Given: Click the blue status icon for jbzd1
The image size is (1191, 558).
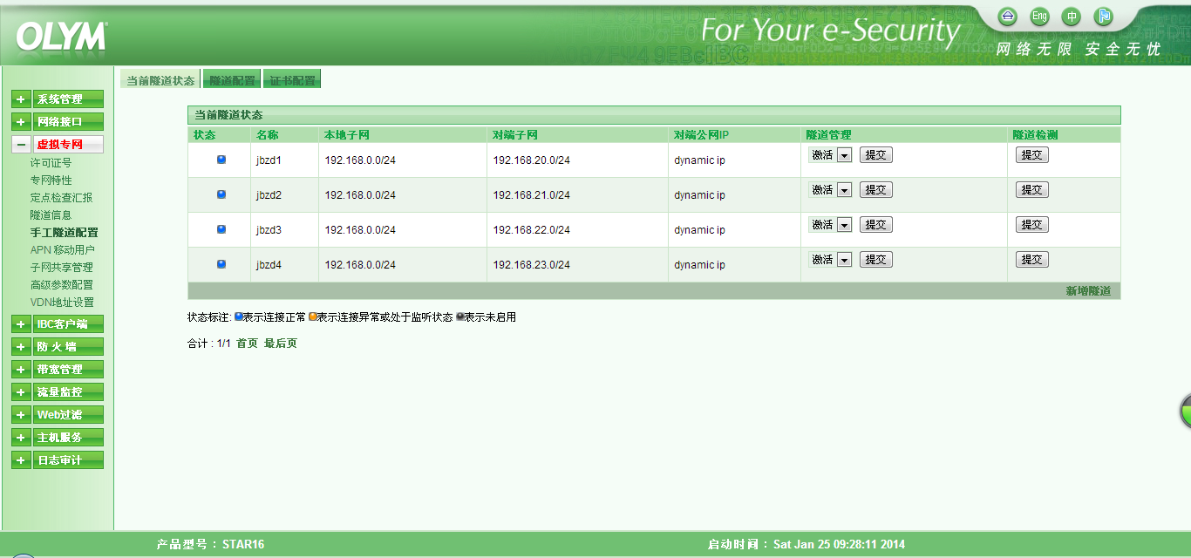Looking at the screenshot, I should [221, 160].
